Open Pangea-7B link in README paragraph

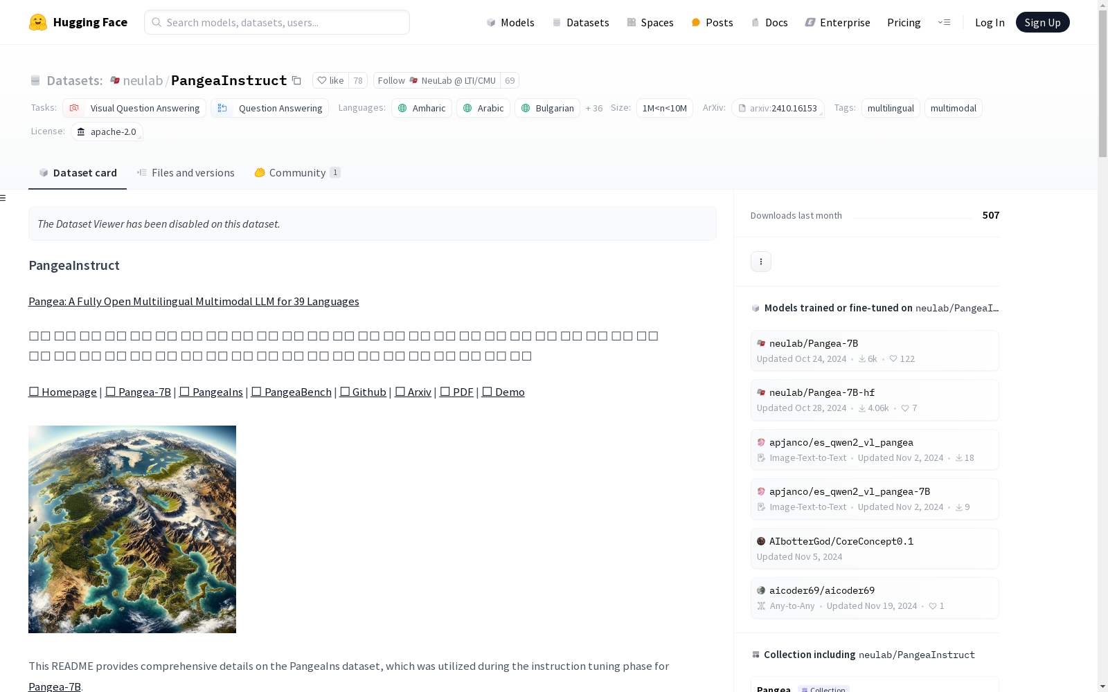pos(55,686)
